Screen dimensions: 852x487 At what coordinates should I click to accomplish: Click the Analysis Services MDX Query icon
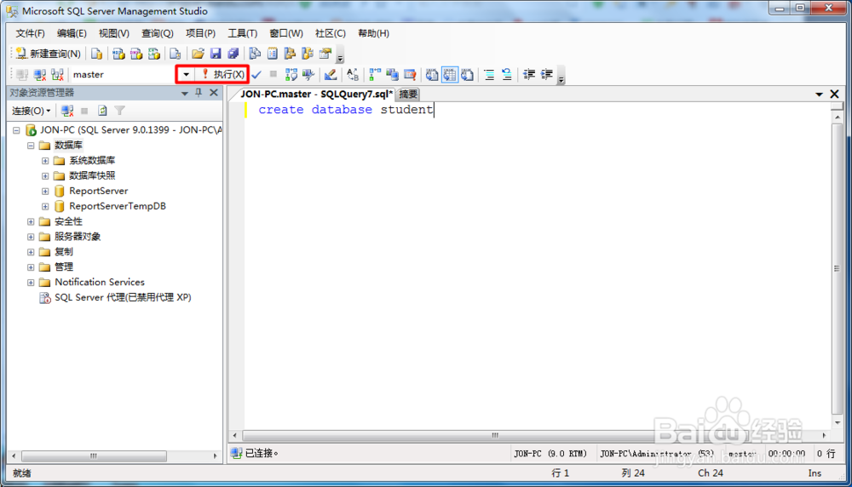tap(118, 53)
